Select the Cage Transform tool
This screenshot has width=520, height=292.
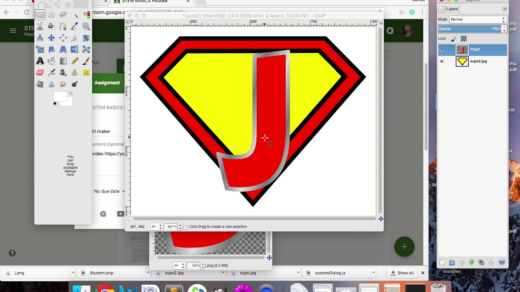pyautogui.click(x=86, y=49)
